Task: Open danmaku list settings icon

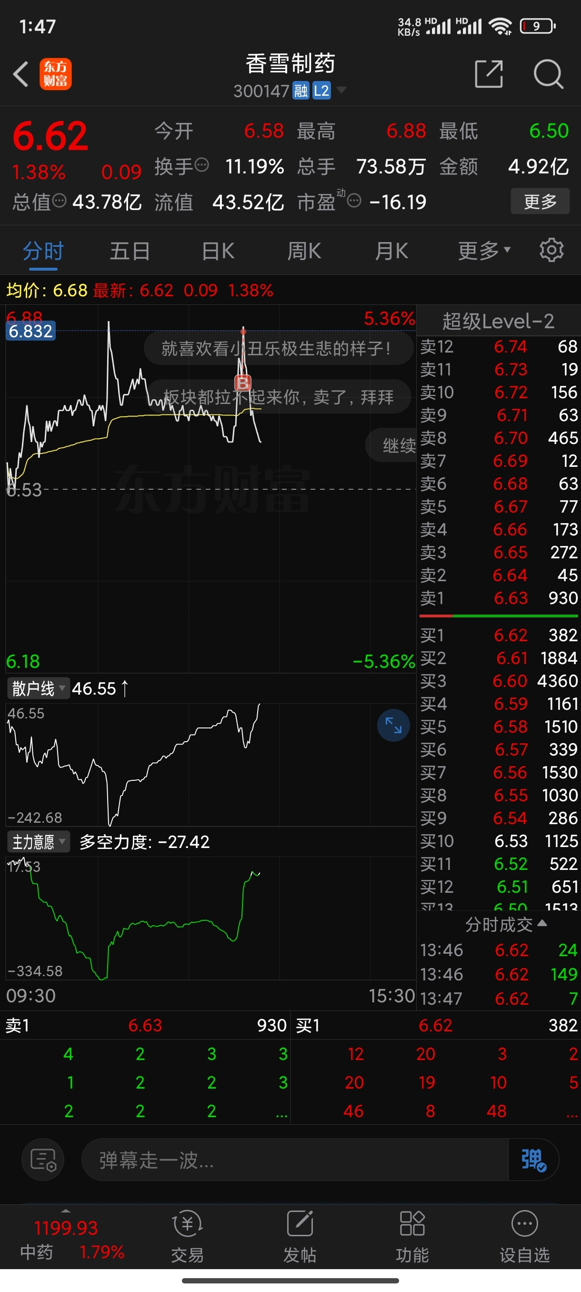Action: click(42, 1160)
